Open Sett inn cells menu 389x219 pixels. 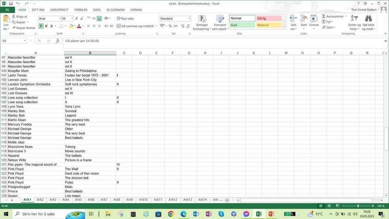(x=293, y=23)
